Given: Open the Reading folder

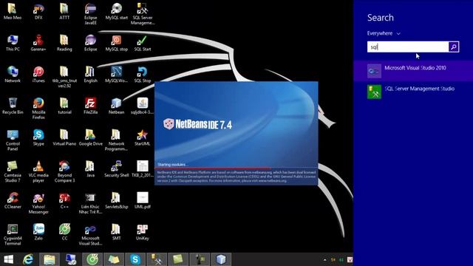Looking at the screenshot, I should [64, 43].
